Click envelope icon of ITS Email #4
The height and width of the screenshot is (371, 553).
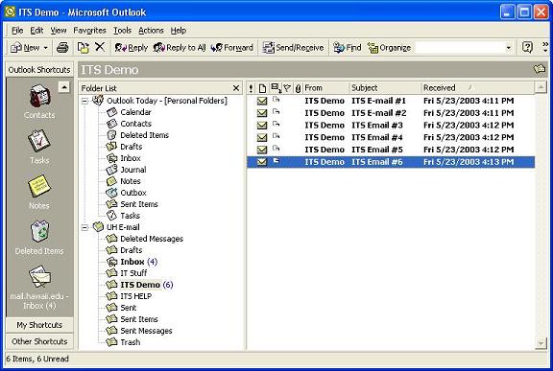pos(262,137)
